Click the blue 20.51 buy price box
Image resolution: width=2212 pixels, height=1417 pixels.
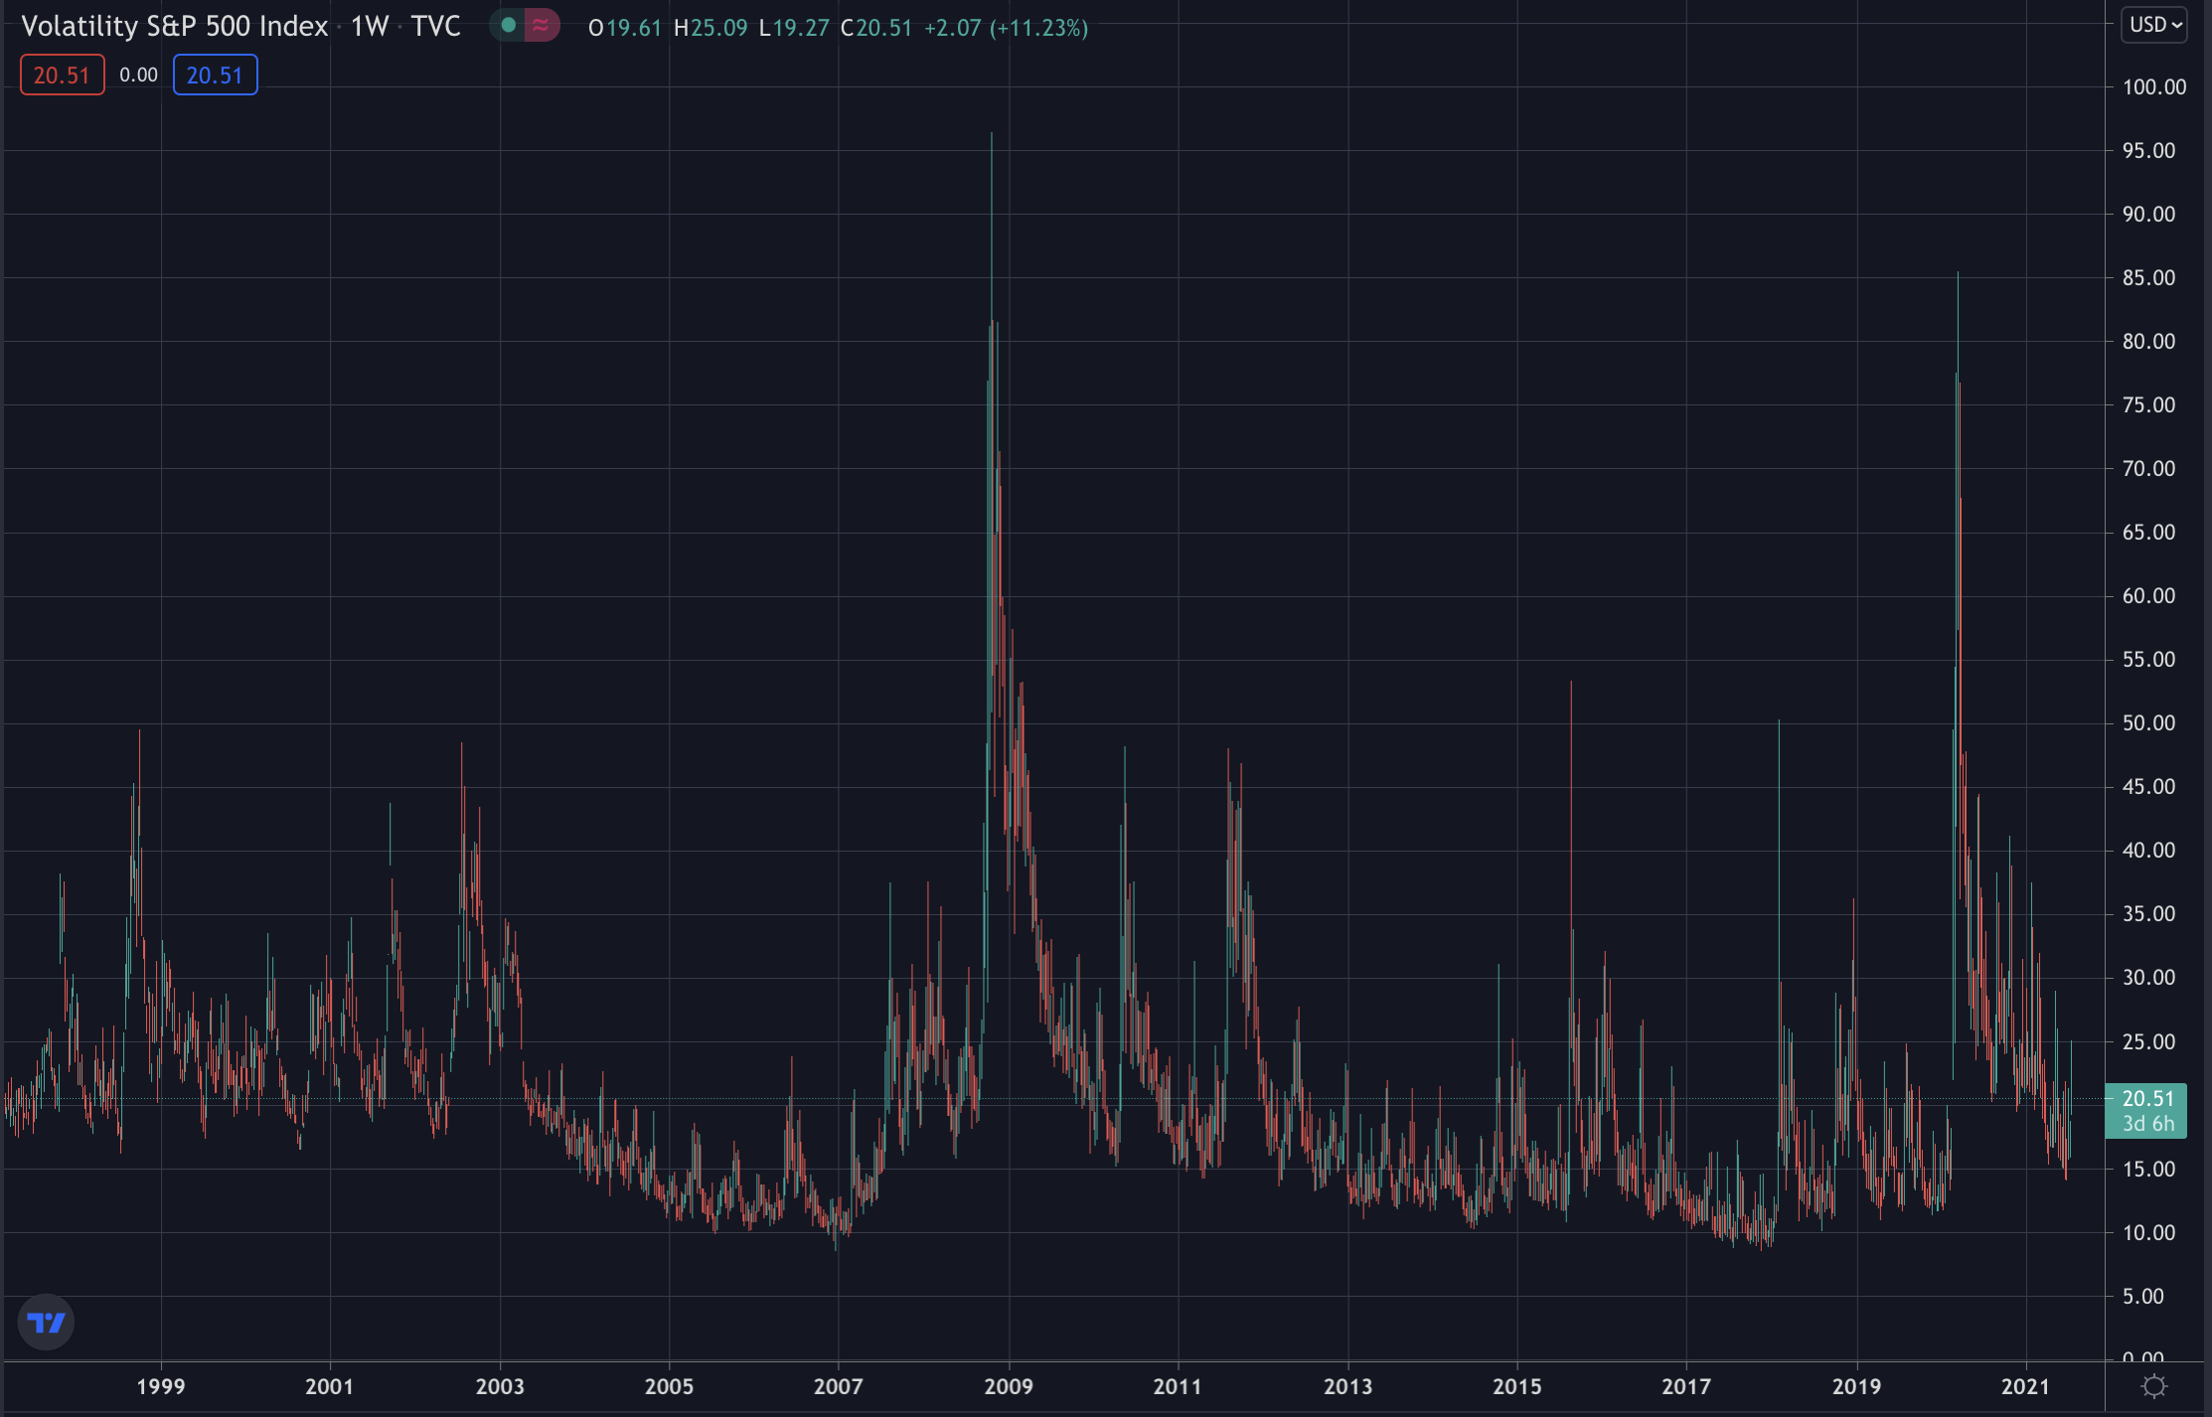[215, 76]
